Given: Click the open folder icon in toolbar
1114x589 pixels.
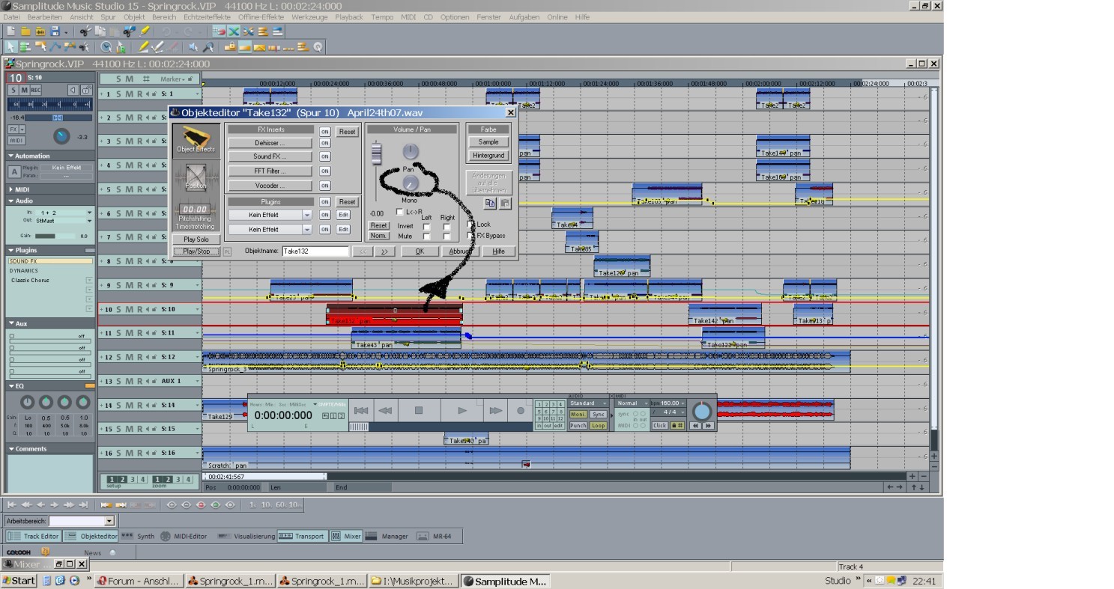Looking at the screenshot, I should coord(25,31).
